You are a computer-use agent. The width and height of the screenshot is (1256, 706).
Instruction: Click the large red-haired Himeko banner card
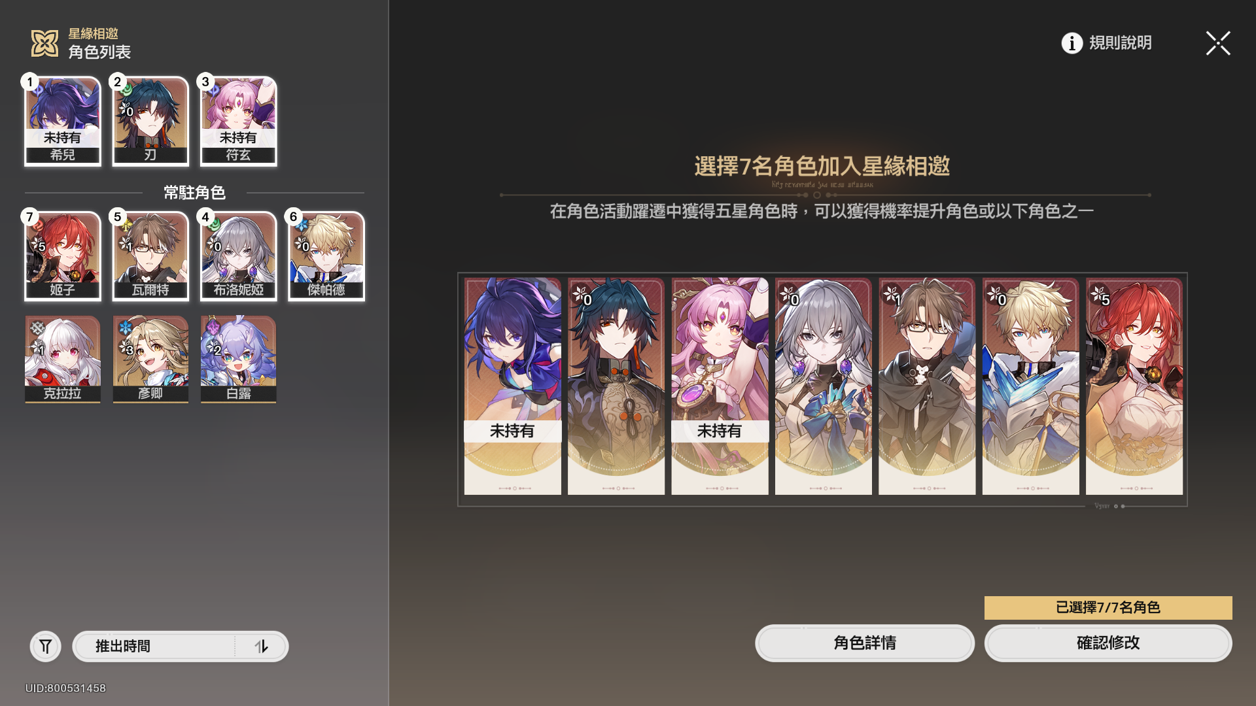[x=1134, y=386]
